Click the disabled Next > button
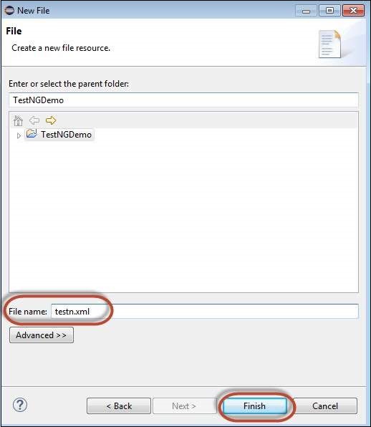The height and width of the screenshot is (427, 371). pos(184,406)
